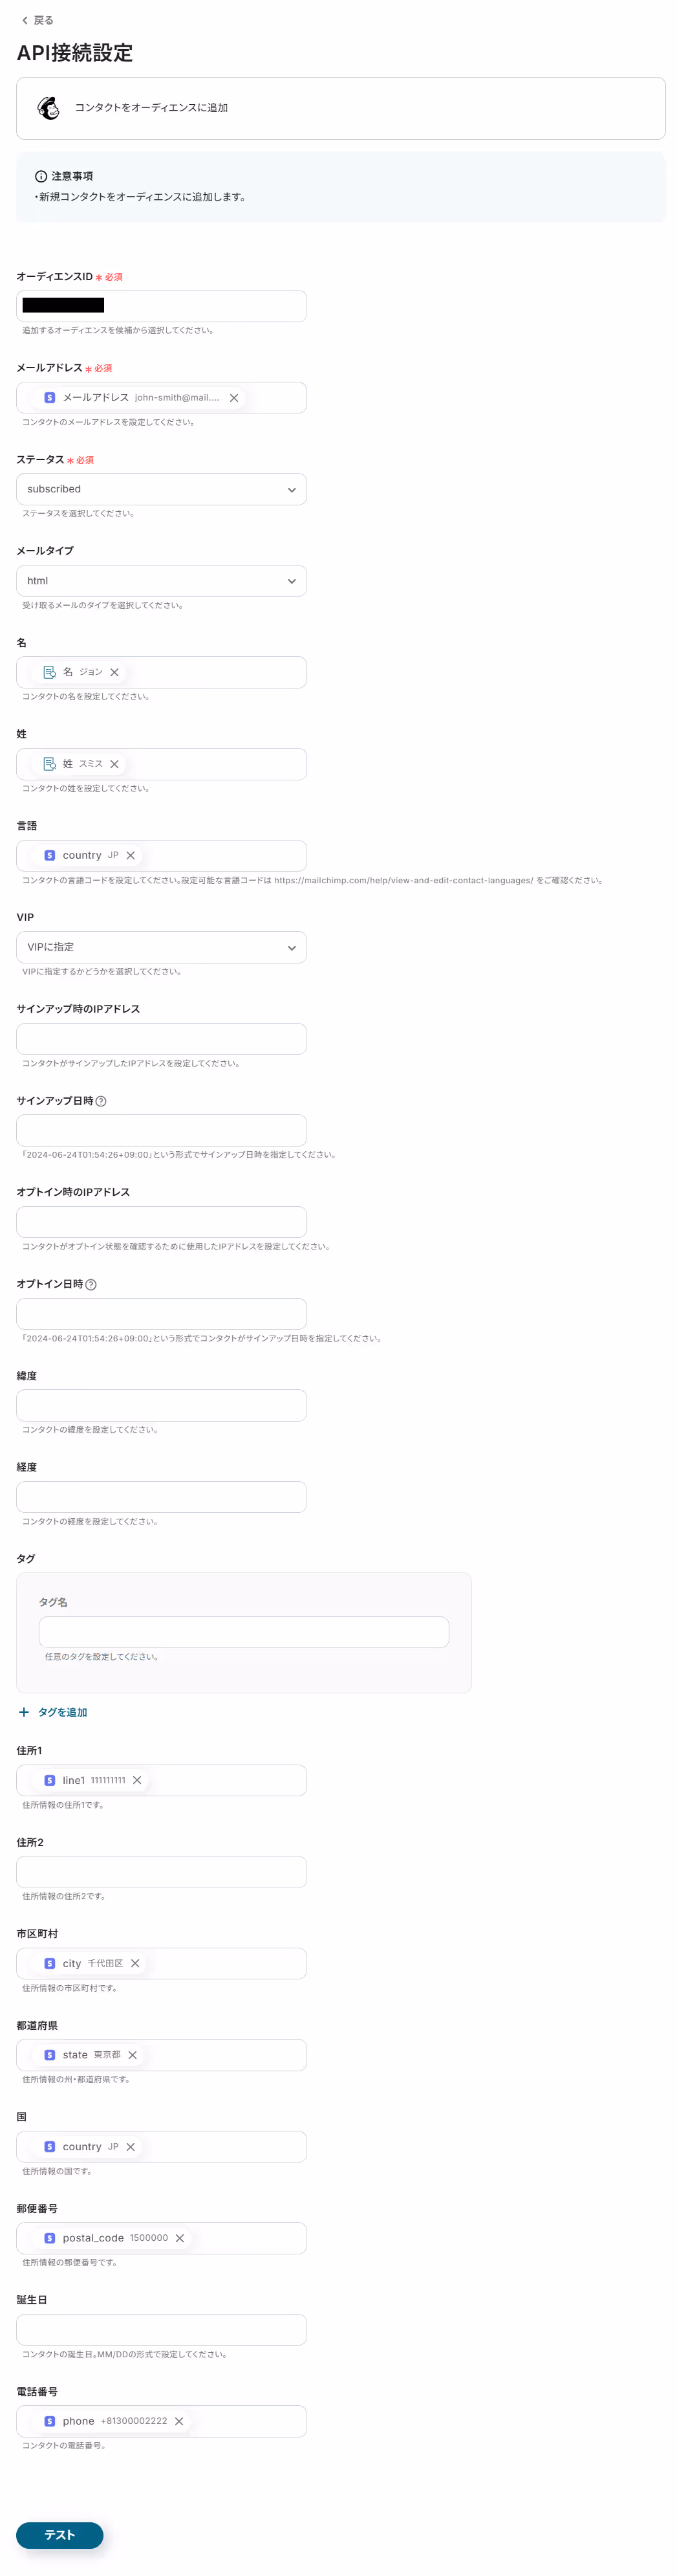Image resolution: width=677 pixels, height=2576 pixels.
Task: Click the サインアップ時のIPアドレス input field
Action: coord(161,1039)
